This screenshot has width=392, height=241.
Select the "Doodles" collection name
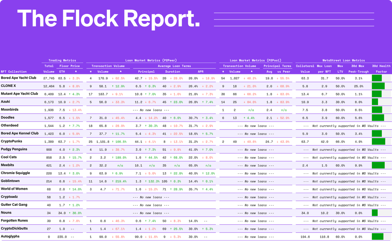(x=8, y=117)
